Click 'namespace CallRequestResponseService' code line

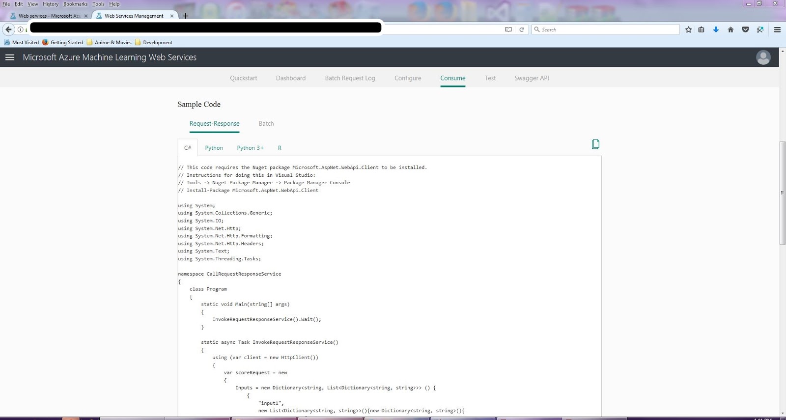(x=229, y=274)
